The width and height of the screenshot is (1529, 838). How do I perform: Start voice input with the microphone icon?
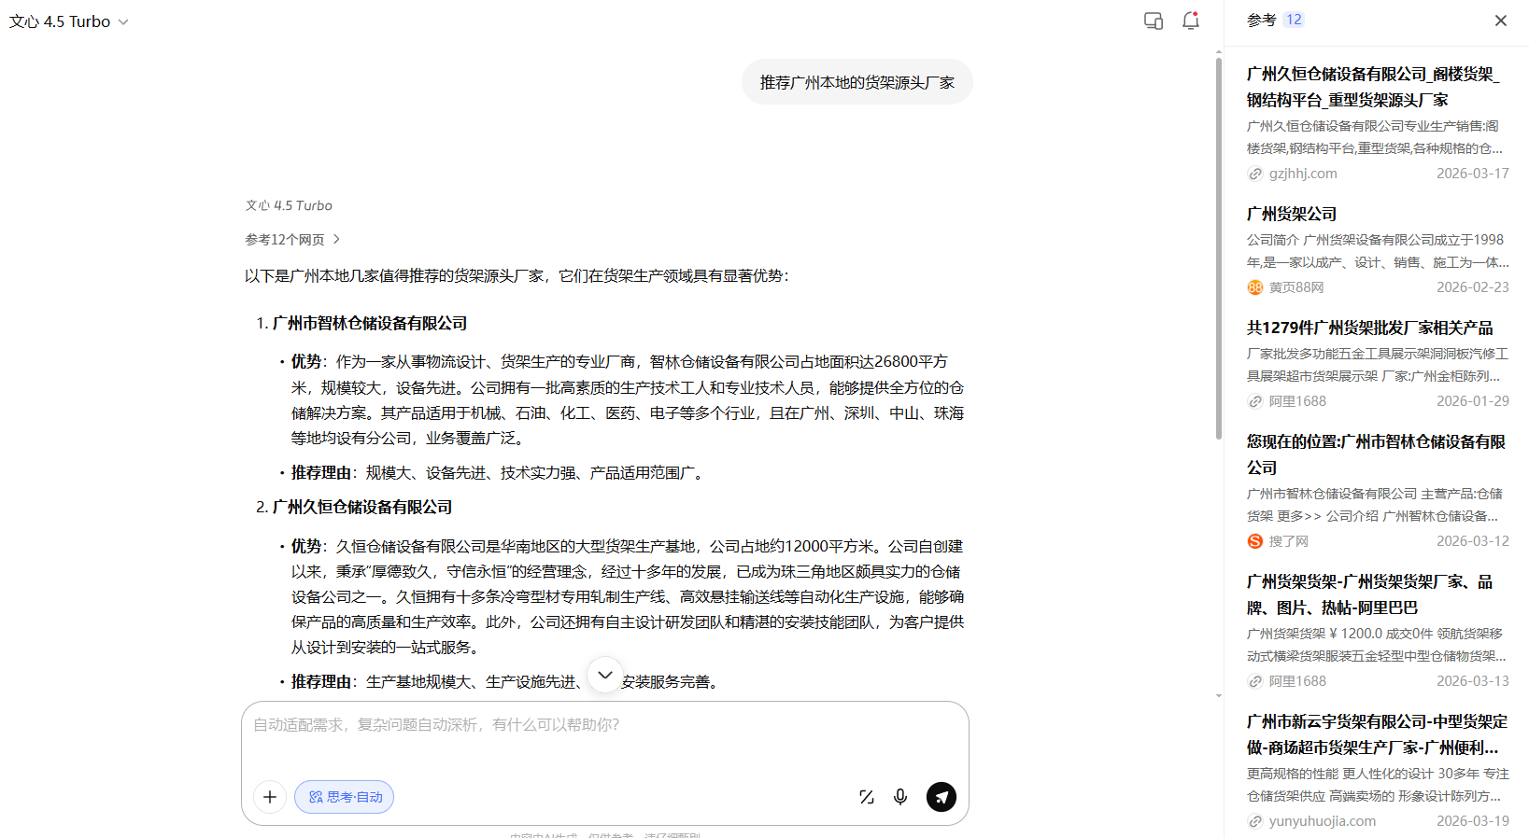coord(900,797)
